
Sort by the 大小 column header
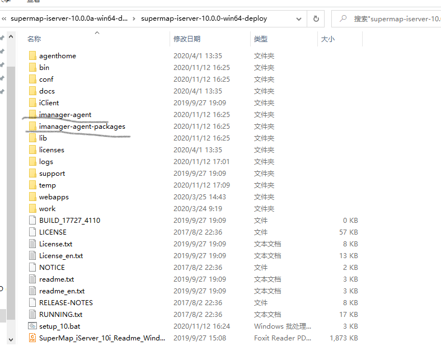[x=327, y=39]
